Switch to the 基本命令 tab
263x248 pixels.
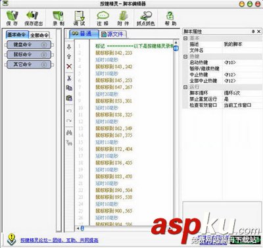[17, 35]
